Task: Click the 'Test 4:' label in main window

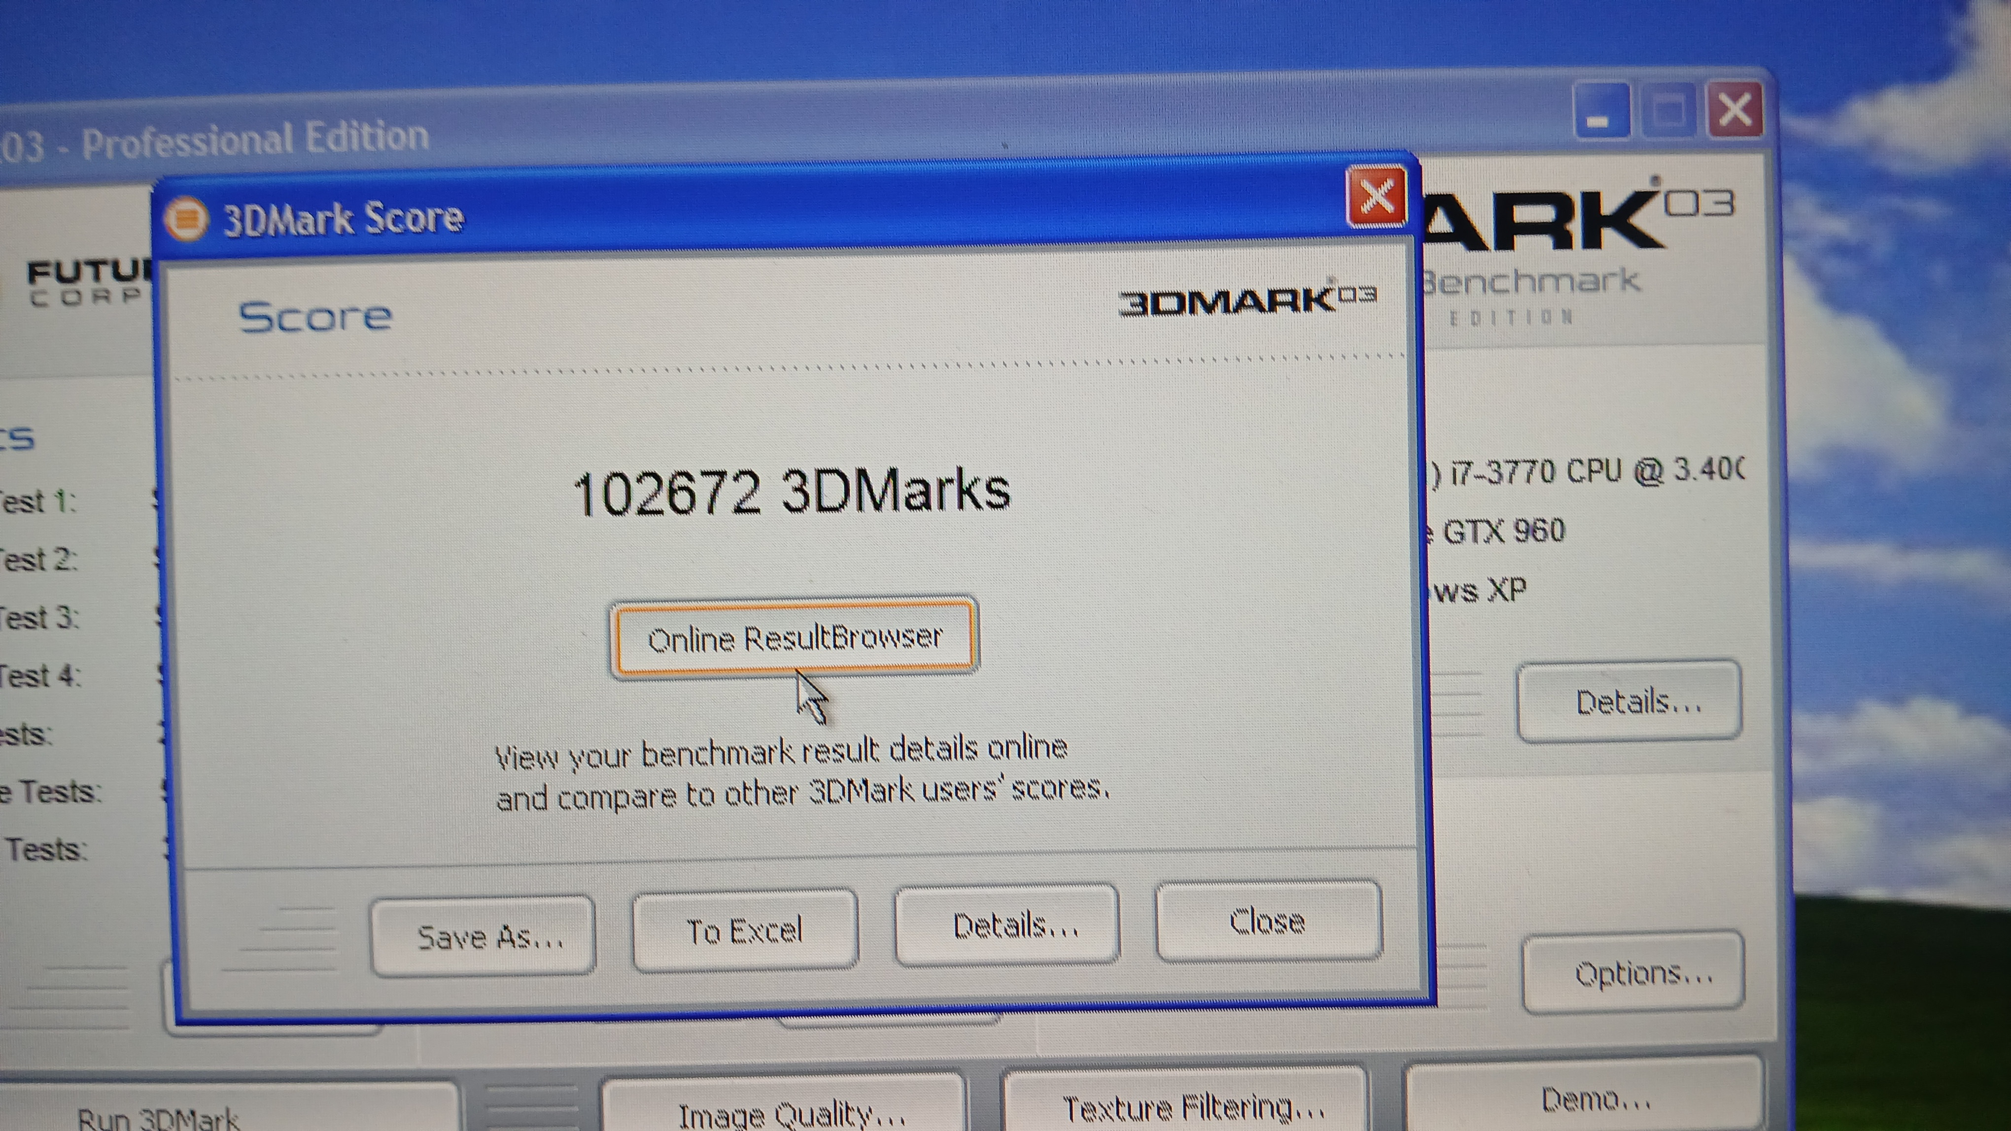Action: coord(40,675)
